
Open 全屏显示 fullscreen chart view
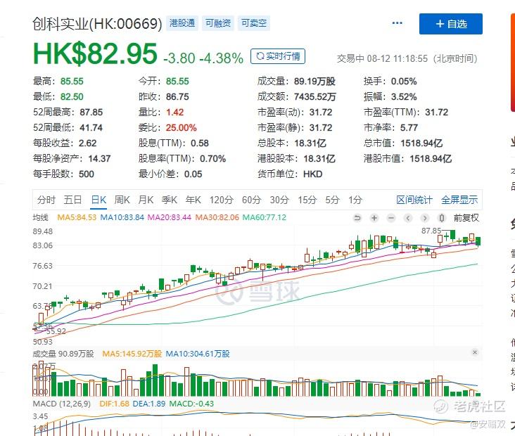coord(459,200)
